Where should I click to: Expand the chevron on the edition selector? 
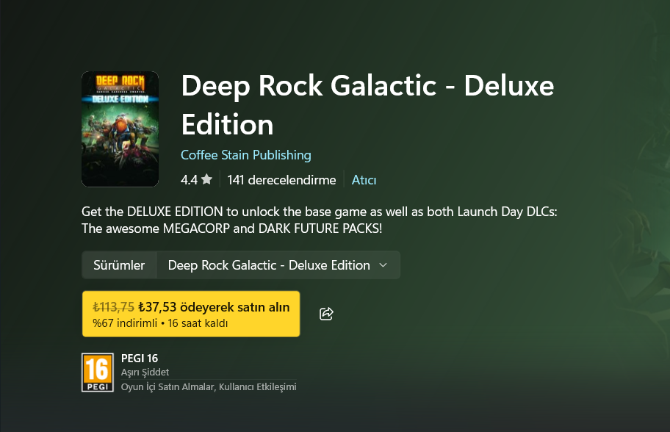[x=383, y=265]
